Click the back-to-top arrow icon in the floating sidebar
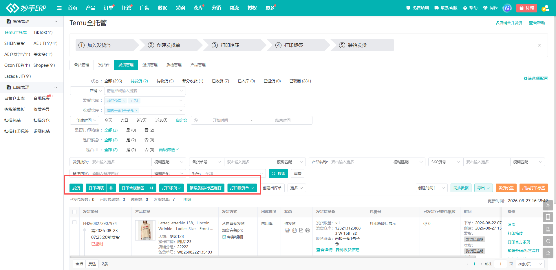Image resolution: width=556 pixels, height=270 pixels. 548,253
